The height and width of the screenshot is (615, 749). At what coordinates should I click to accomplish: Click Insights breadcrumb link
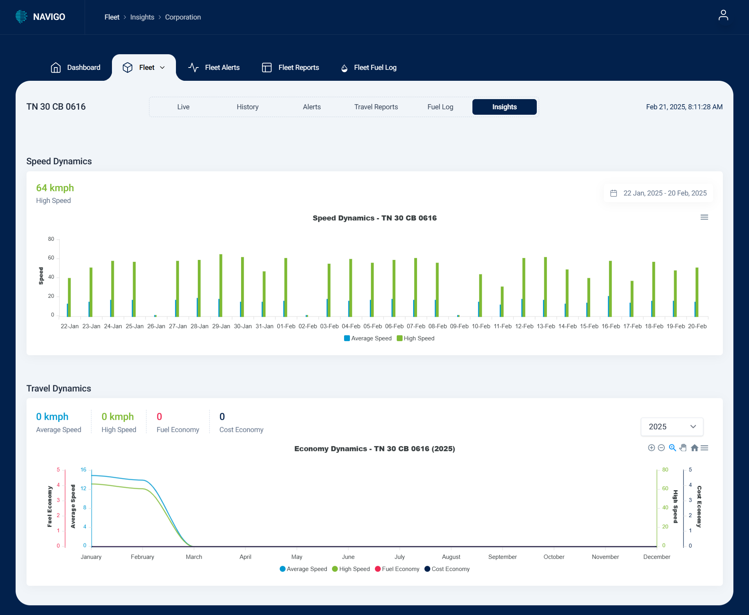(x=142, y=17)
